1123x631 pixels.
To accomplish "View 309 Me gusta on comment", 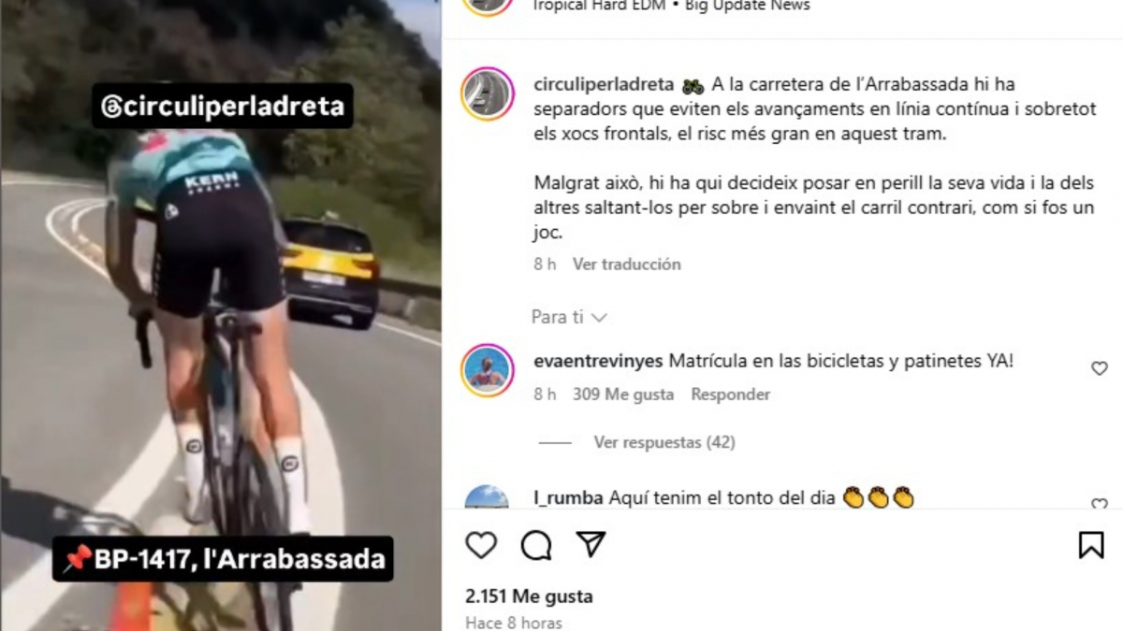I will pos(623,394).
